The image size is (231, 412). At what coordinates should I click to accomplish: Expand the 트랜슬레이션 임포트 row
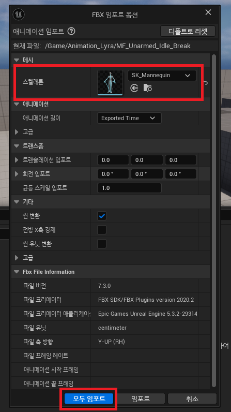click(x=17, y=160)
